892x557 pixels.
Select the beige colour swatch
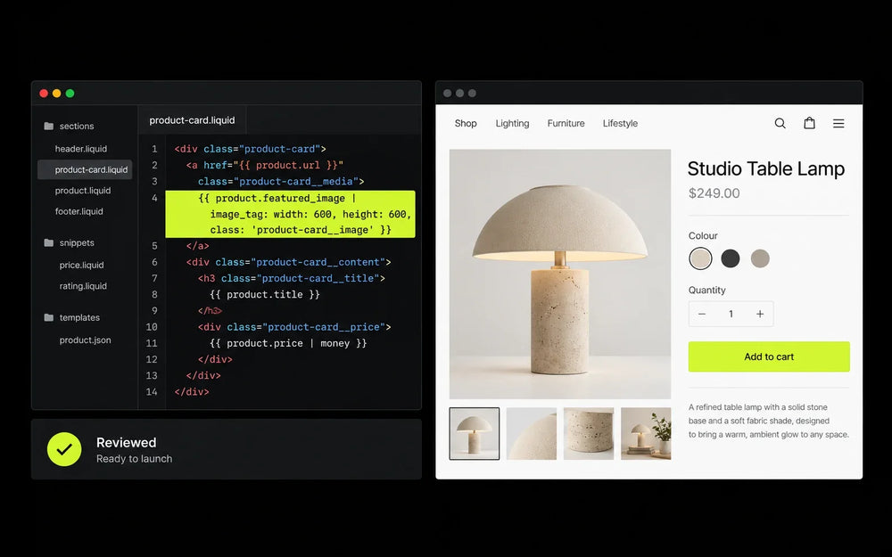pos(700,258)
